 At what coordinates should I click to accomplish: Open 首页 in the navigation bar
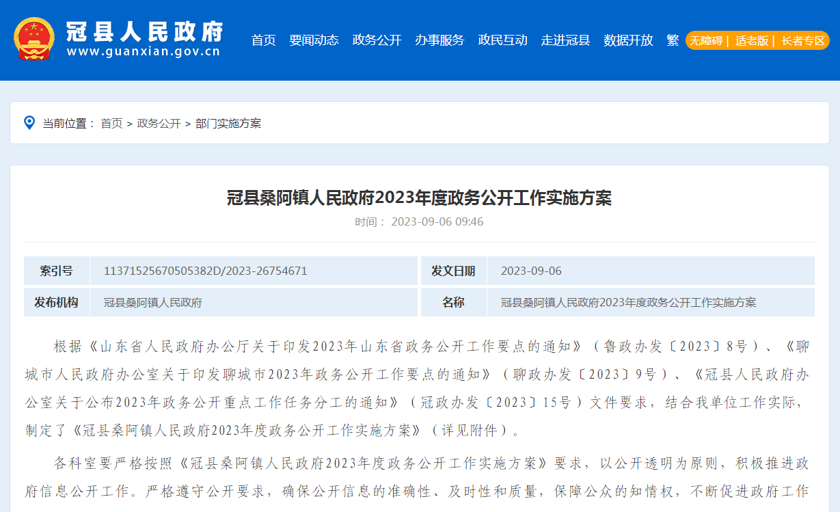[263, 40]
